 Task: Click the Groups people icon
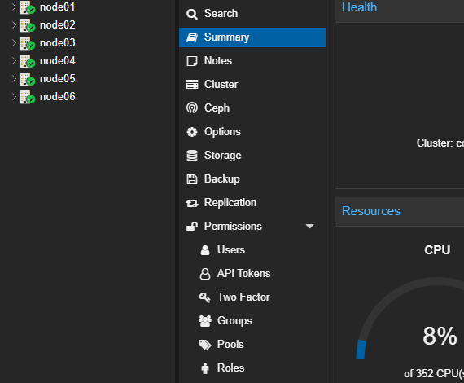[x=205, y=321]
